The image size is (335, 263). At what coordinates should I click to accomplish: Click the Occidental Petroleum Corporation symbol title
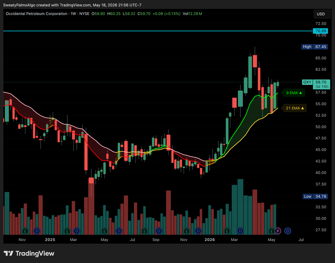(x=37, y=14)
